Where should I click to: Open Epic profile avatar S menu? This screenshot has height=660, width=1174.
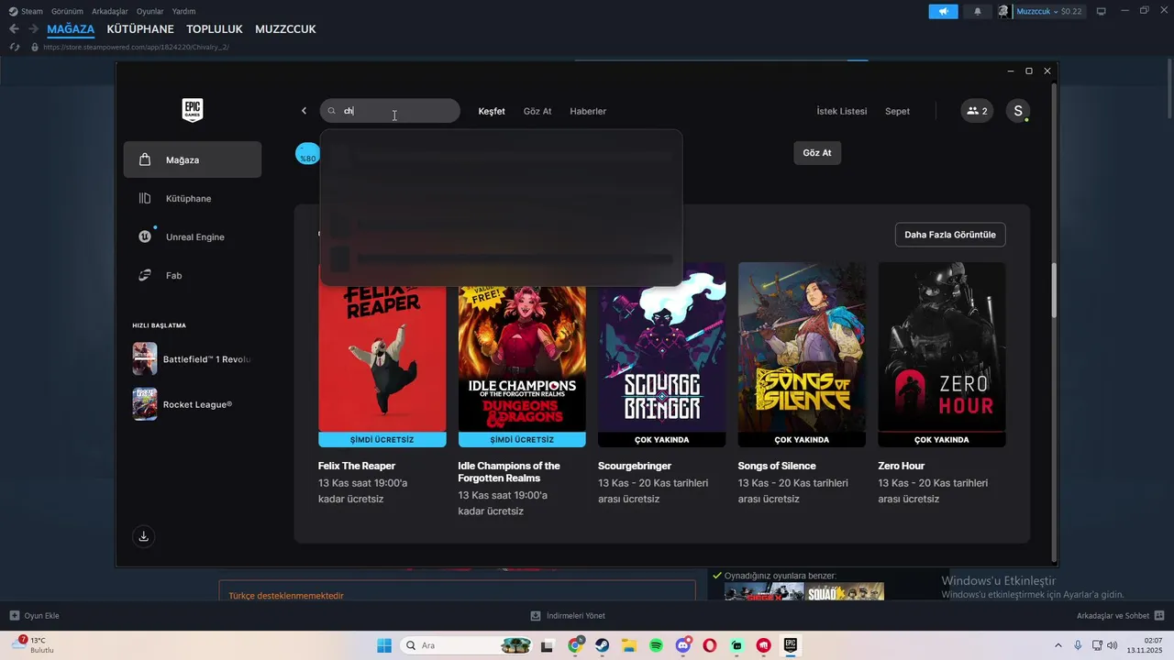click(1017, 111)
